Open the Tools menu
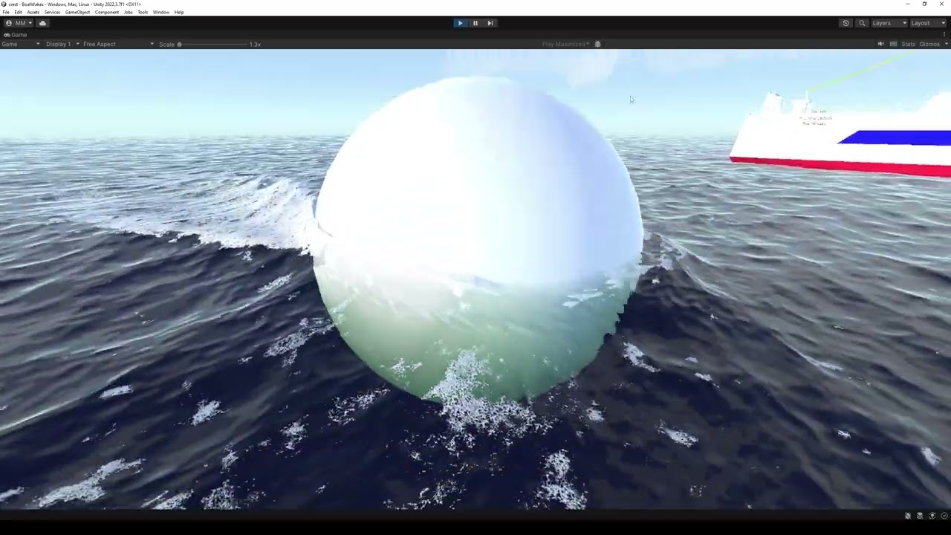 coord(143,12)
